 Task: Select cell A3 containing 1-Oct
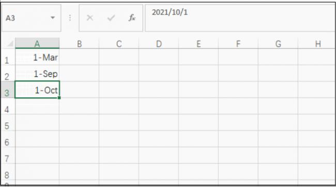(37, 90)
